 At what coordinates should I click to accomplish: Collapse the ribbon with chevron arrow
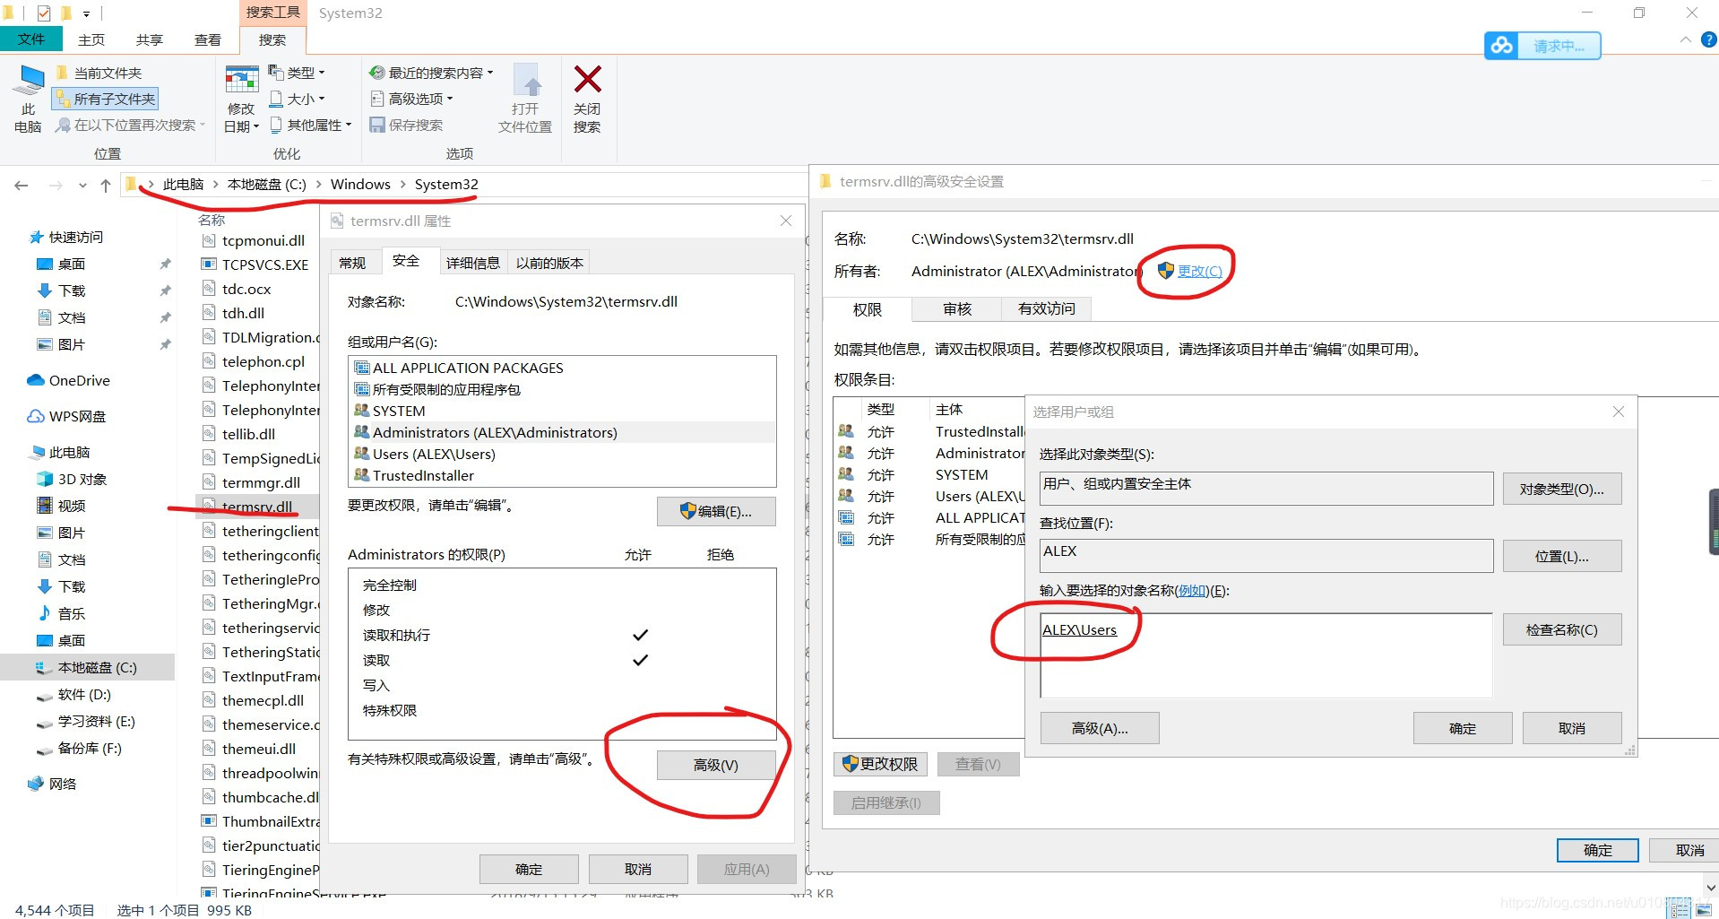coord(1685,39)
